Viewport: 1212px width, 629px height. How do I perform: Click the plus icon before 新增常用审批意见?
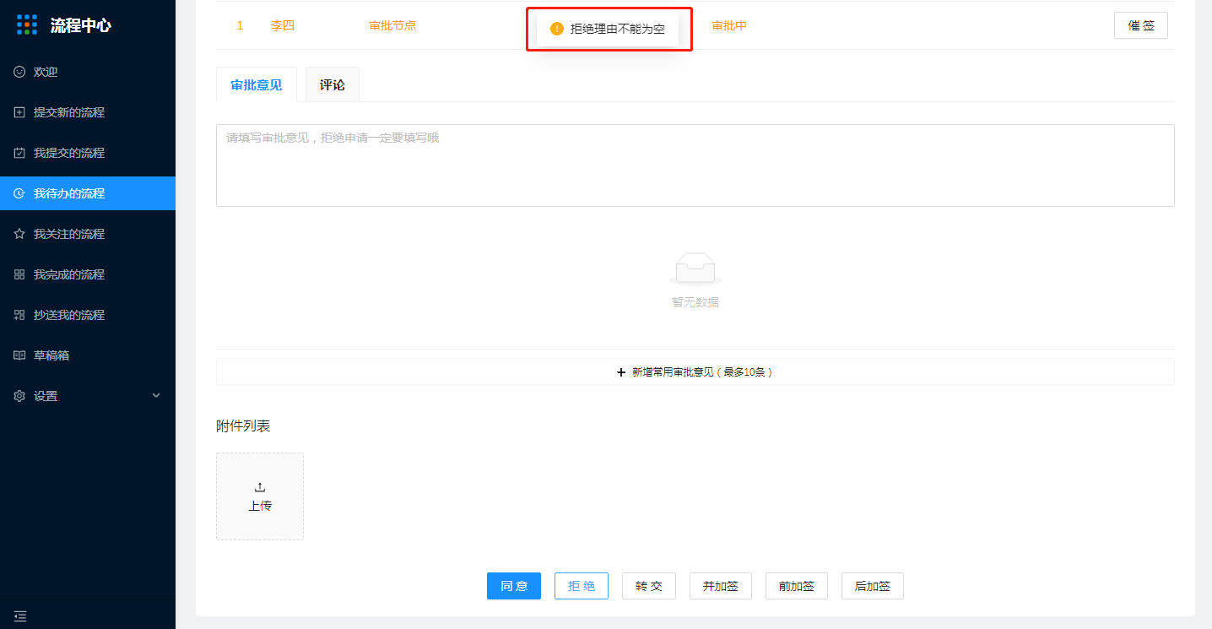pyautogui.click(x=622, y=371)
